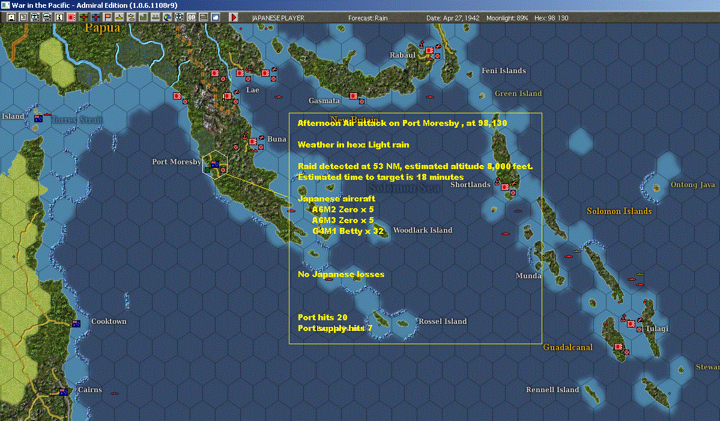Click the single yellow ship toolbar icon

(119, 17)
